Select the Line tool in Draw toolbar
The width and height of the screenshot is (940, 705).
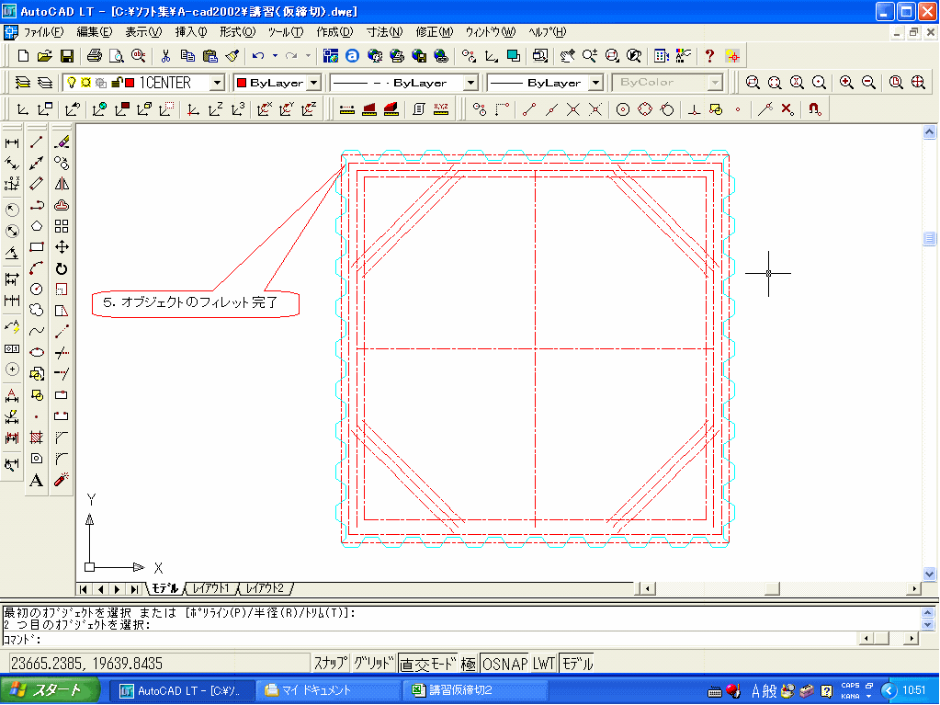pyautogui.click(x=37, y=142)
